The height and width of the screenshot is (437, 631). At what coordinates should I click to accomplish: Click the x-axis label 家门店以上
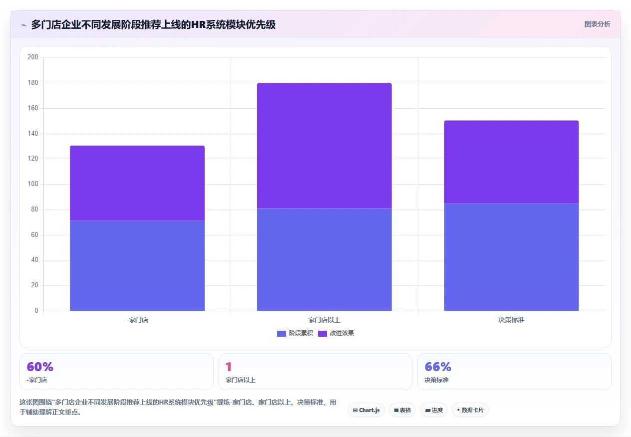click(x=324, y=320)
